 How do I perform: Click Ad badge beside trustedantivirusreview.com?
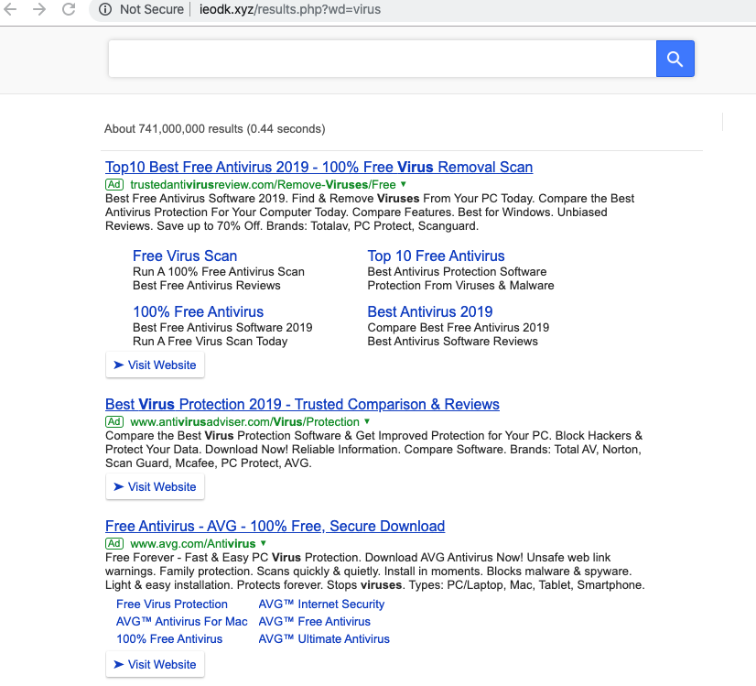coord(114,184)
